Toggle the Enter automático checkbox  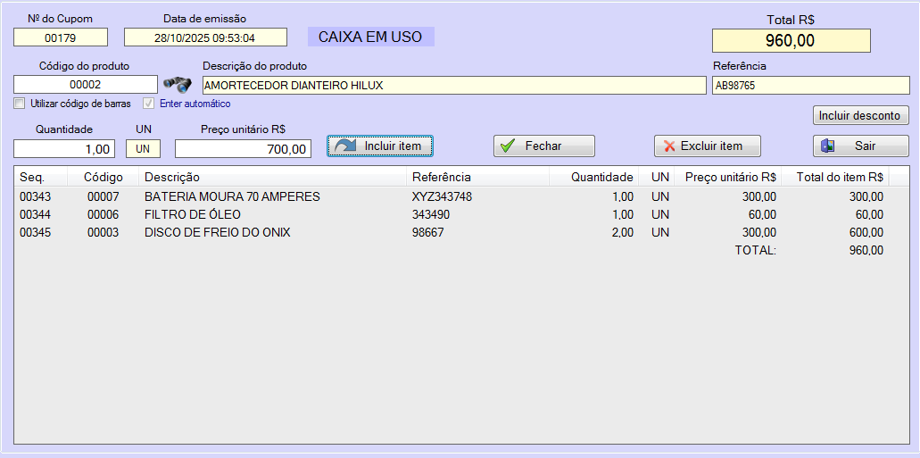click(149, 104)
